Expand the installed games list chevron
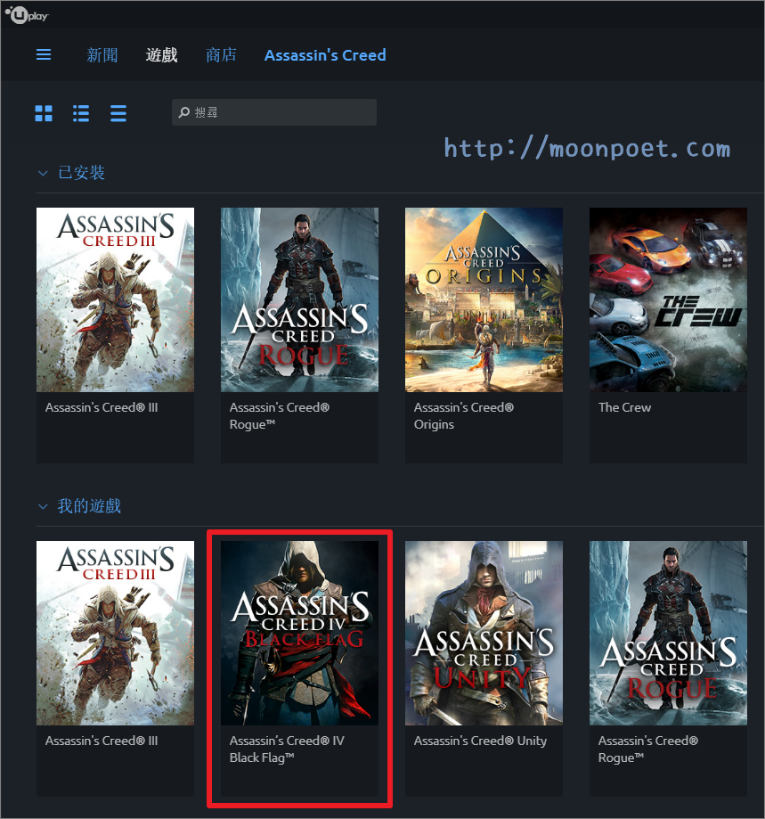Viewport: 765px width, 819px height. coord(42,173)
